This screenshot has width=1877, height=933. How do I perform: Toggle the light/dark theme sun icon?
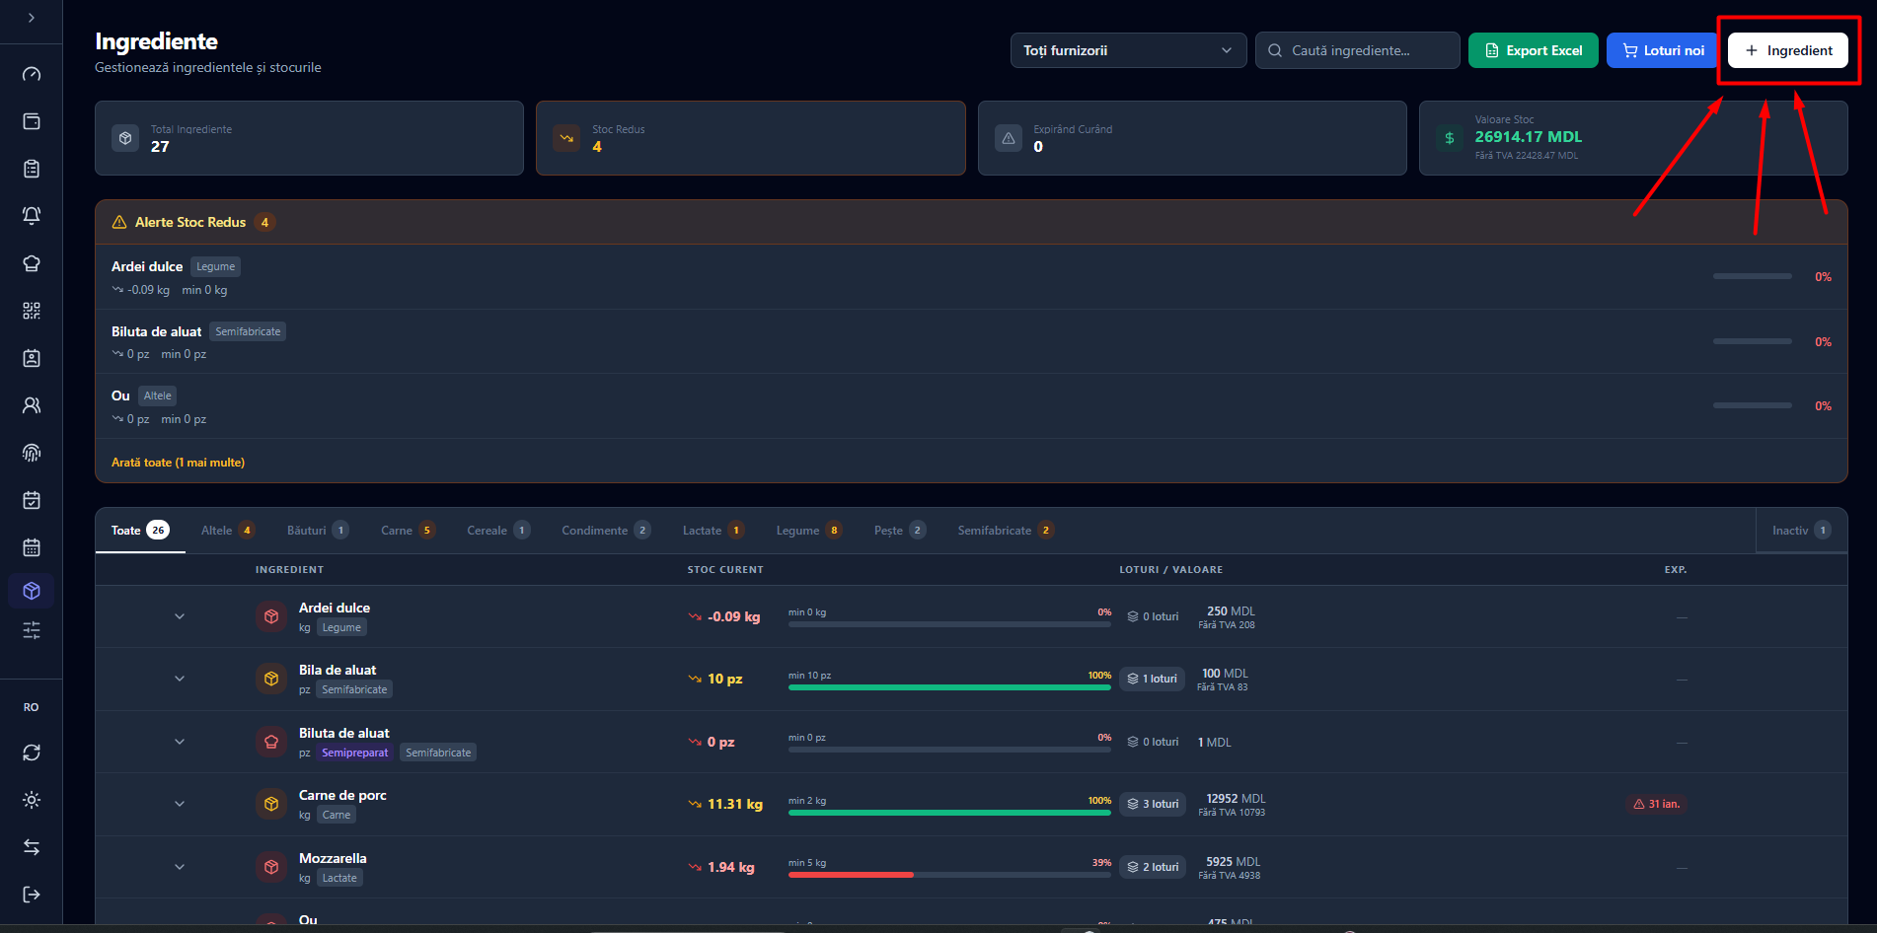tap(32, 800)
